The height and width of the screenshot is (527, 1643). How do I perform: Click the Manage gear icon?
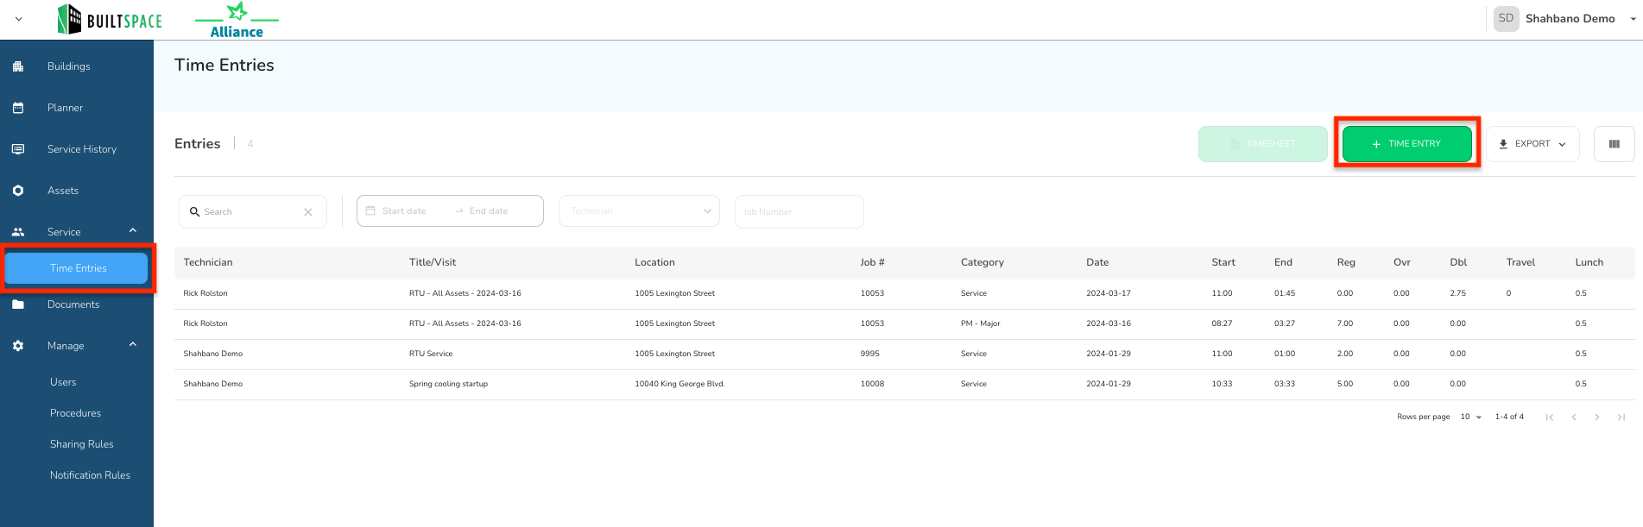coord(18,346)
